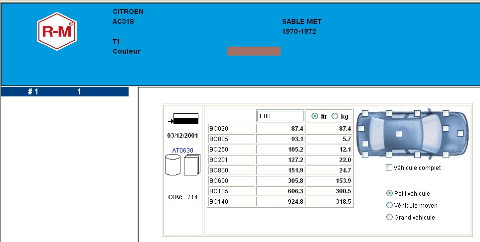This screenshot has height=242, width=480.
Task: Switch units to kg
Action: [334, 116]
